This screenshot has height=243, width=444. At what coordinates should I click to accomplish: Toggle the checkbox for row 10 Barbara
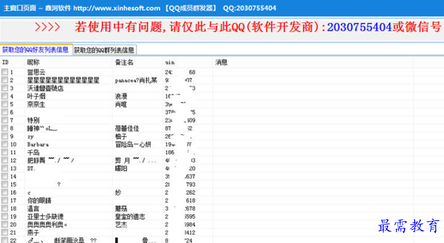(4, 144)
